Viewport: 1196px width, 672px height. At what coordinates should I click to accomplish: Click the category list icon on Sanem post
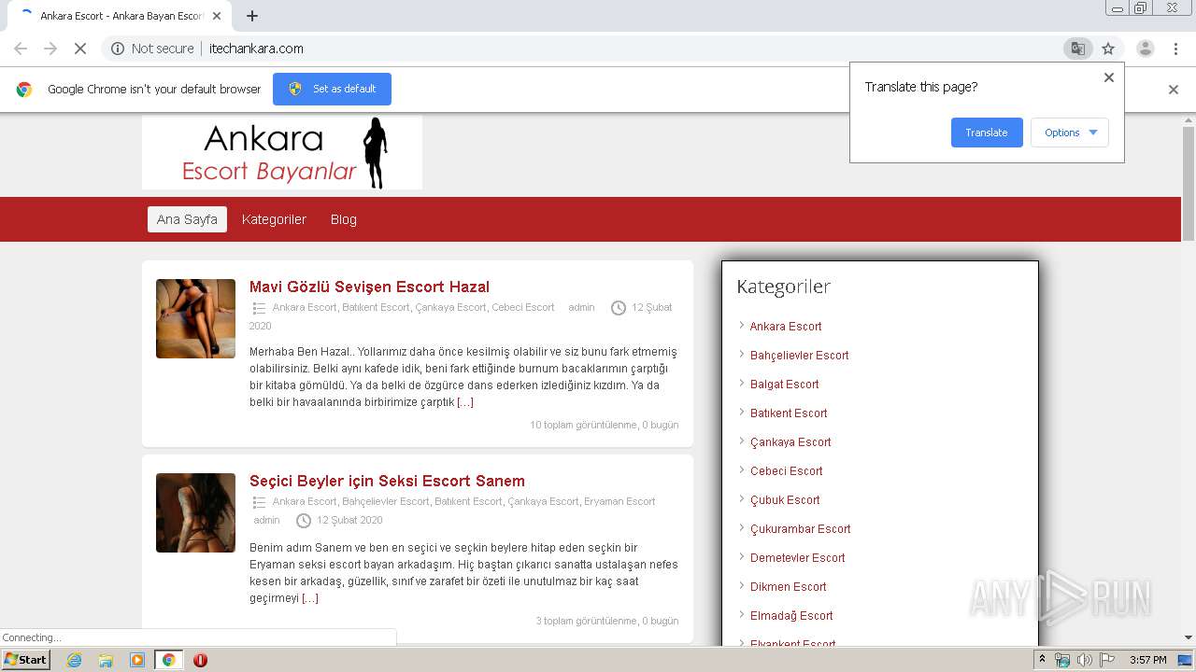[x=259, y=502]
